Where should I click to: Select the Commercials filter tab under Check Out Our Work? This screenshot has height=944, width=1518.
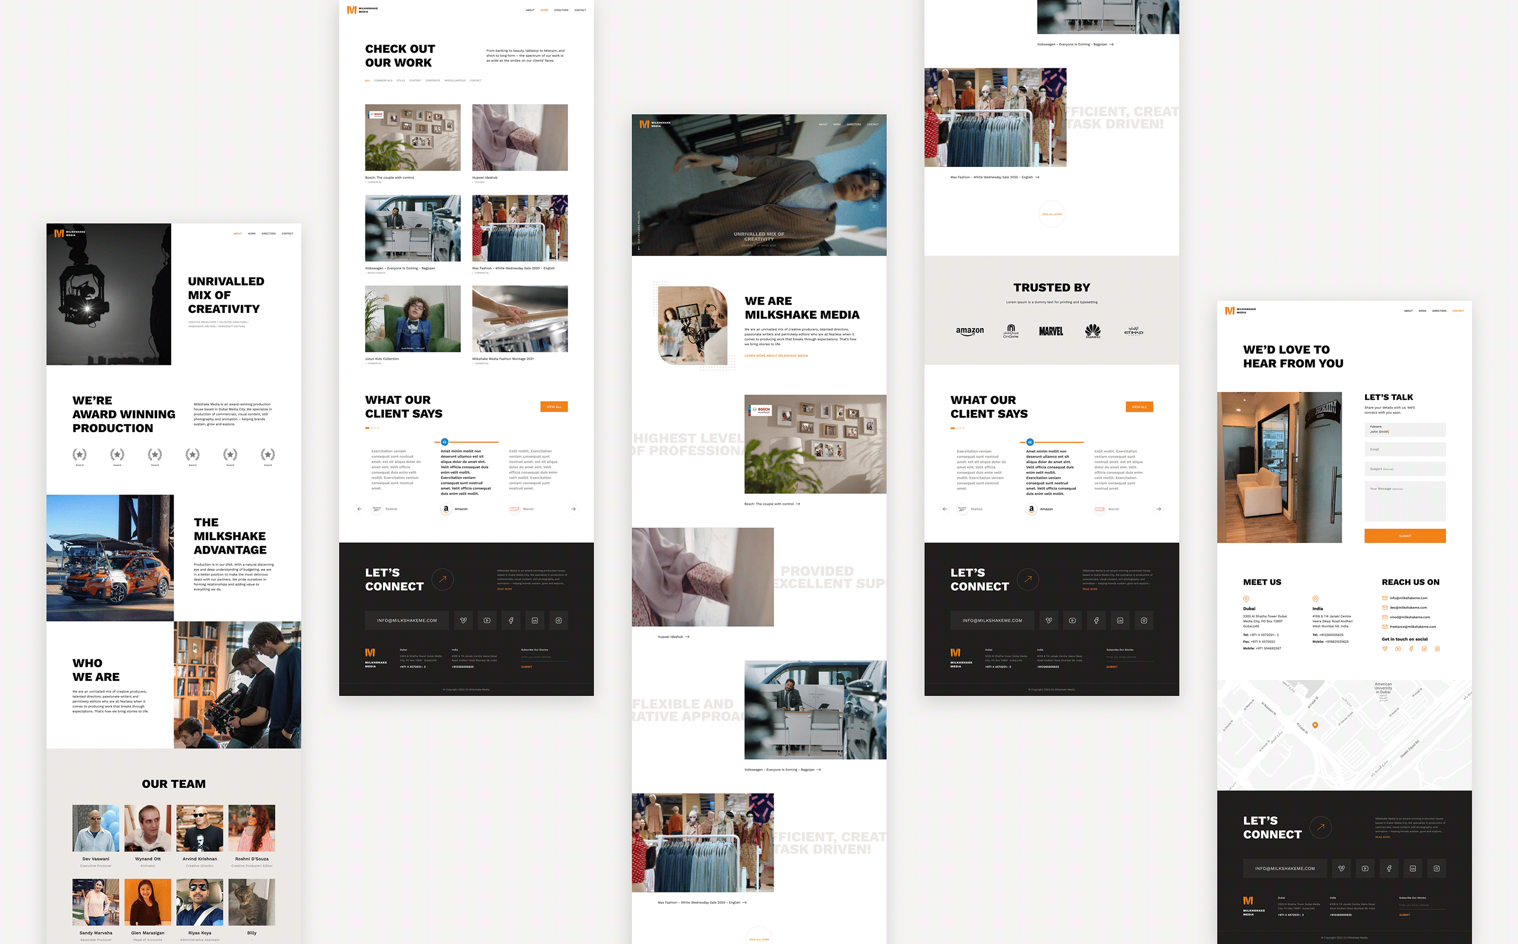point(383,81)
